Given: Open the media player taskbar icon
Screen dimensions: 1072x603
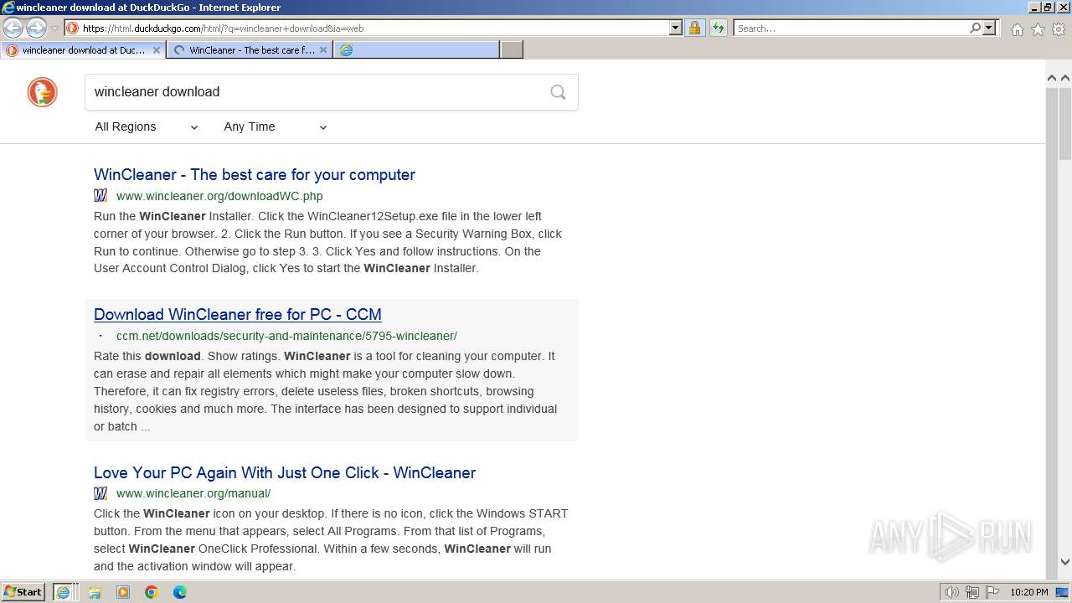Looking at the screenshot, I should pos(123,592).
